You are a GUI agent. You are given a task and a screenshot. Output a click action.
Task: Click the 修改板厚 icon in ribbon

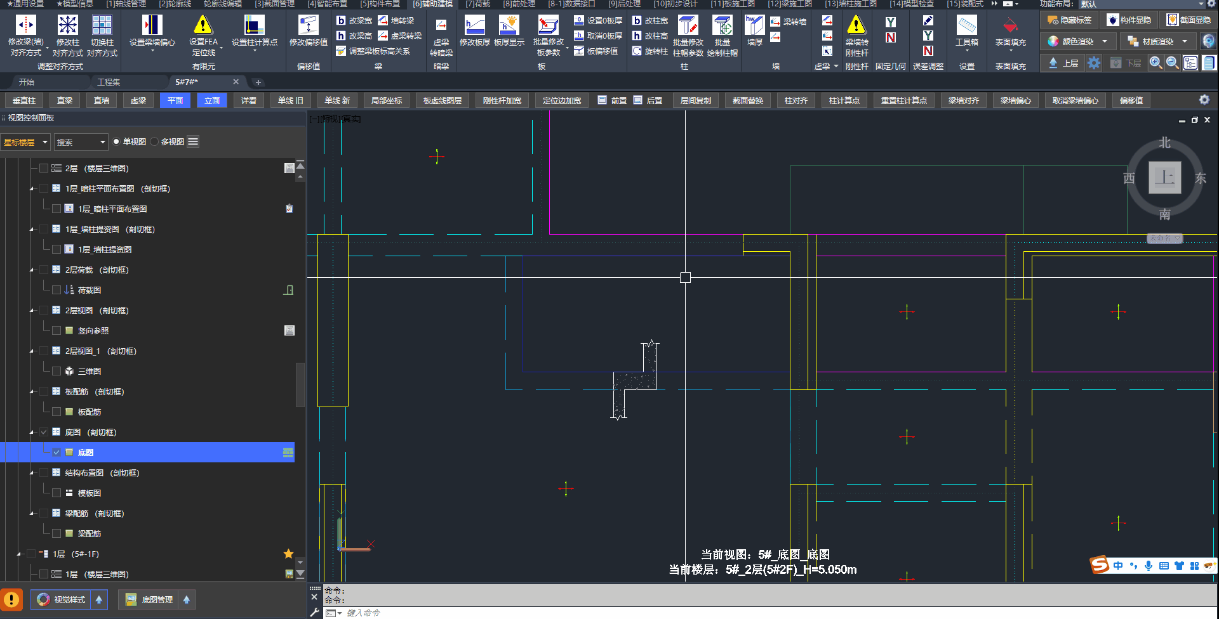tap(474, 26)
